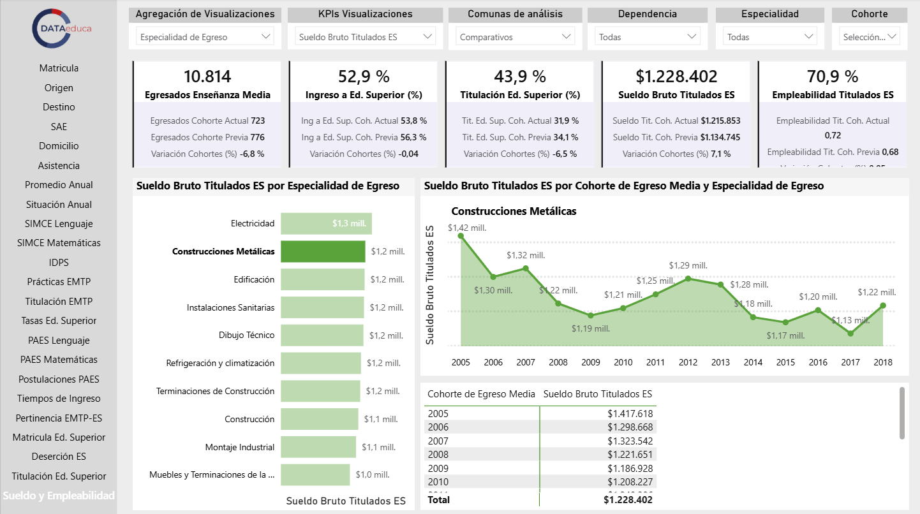Click the Montaje Industrial bar
This screenshot has width=920, height=514.
pos(318,448)
